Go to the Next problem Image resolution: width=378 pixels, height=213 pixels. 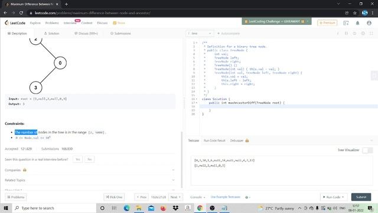[175, 197]
